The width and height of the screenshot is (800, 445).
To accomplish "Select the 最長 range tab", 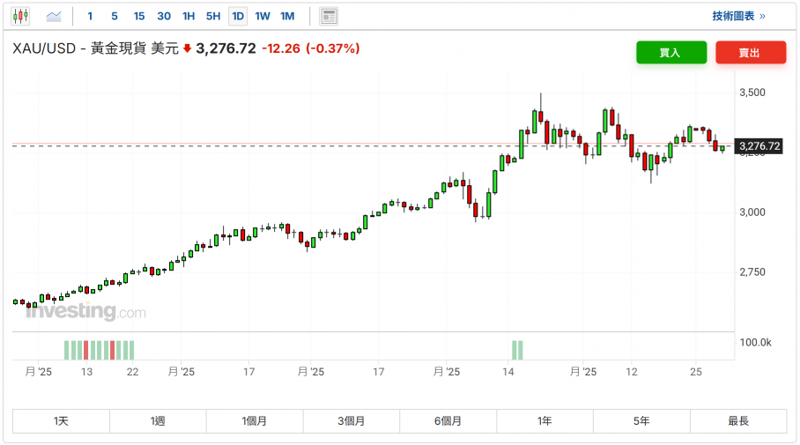I will click(x=737, y=421).
